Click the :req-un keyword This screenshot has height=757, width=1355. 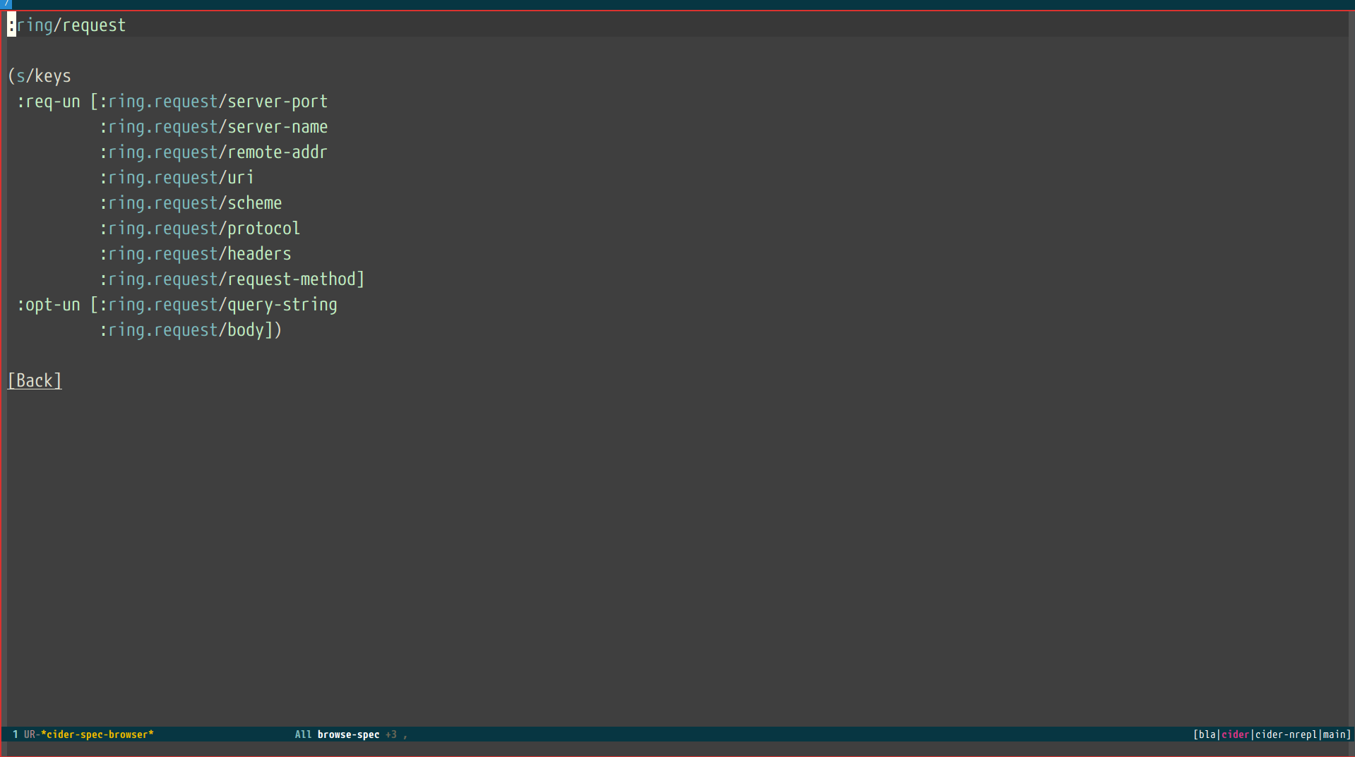point(49,102)
